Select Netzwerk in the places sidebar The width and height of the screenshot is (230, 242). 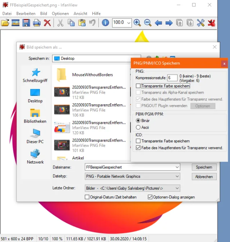pyautogui.click(x=35, y=157)
